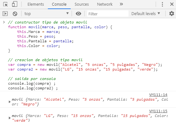Expand the Alcatel movil object output

(x=10, y=102)
